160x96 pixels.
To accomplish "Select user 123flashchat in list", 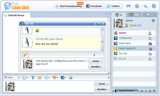I will point(134,38).
